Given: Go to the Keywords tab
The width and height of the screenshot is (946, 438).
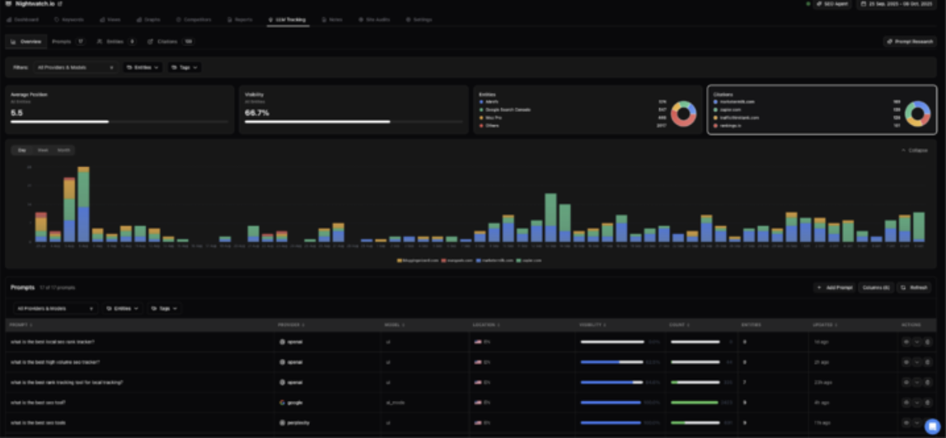Looking at the screenshot, I should 68,19.
